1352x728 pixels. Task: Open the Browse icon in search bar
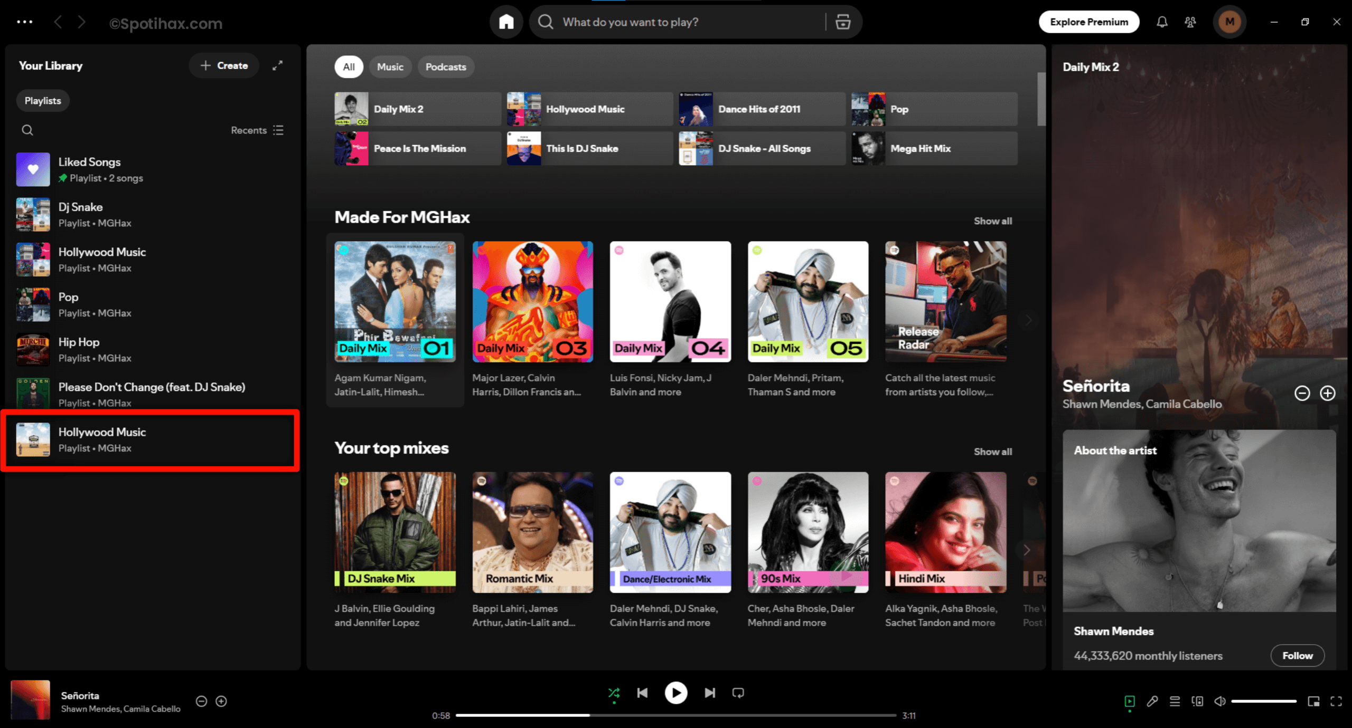coord(843,22)
